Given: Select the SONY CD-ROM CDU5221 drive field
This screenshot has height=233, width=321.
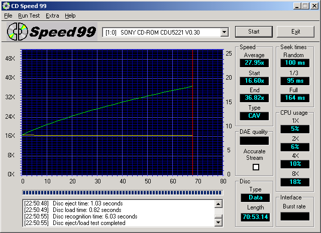Looking at the screenshot, I should point(162,32).
